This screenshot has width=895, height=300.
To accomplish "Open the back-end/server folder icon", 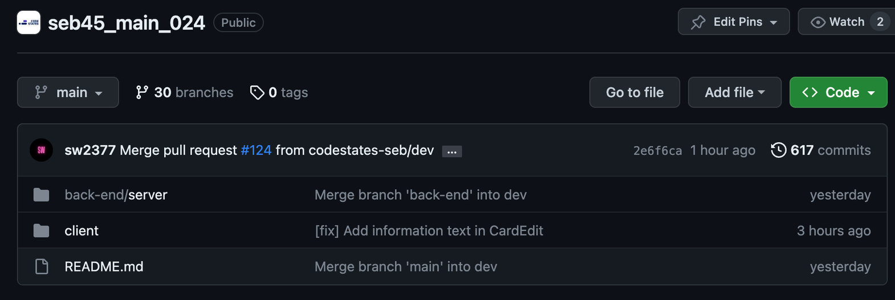I will coord(41,195).
